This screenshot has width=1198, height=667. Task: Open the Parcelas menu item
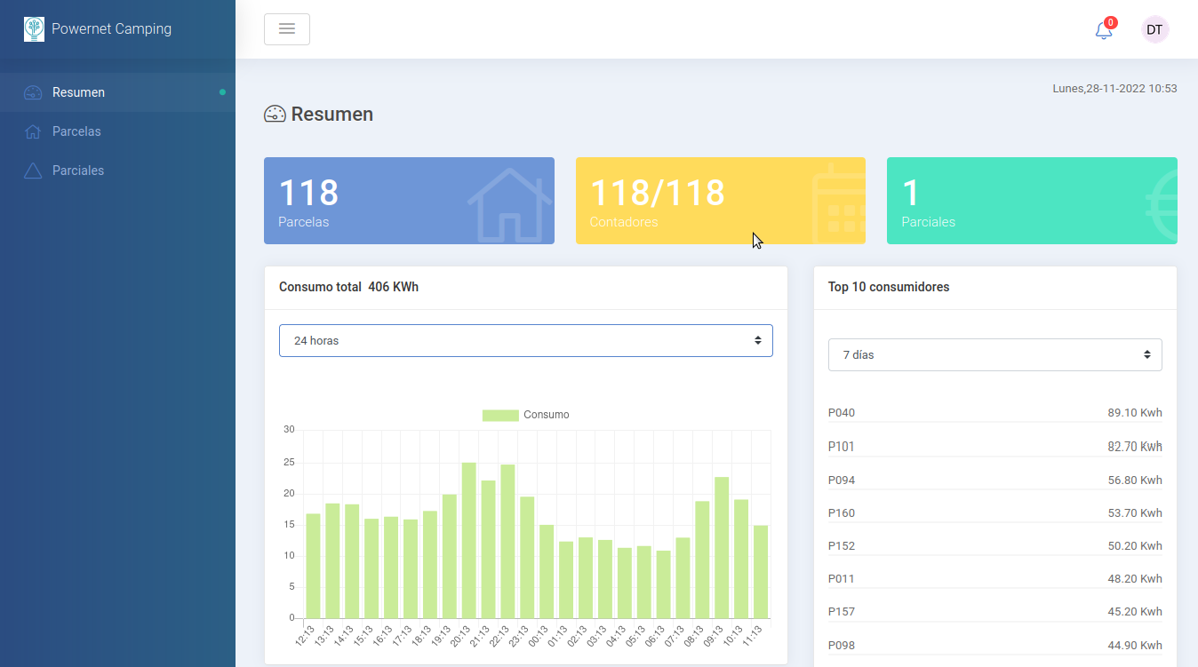117,131
